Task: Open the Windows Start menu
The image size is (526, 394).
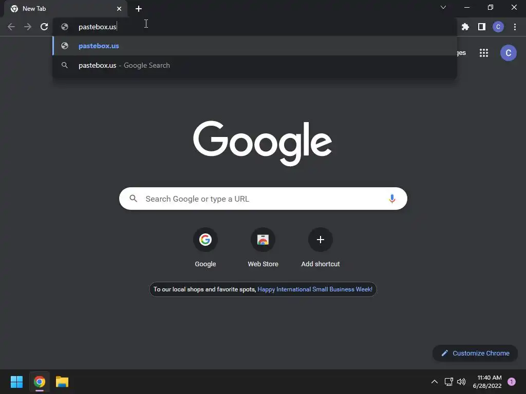Action: 16,382
